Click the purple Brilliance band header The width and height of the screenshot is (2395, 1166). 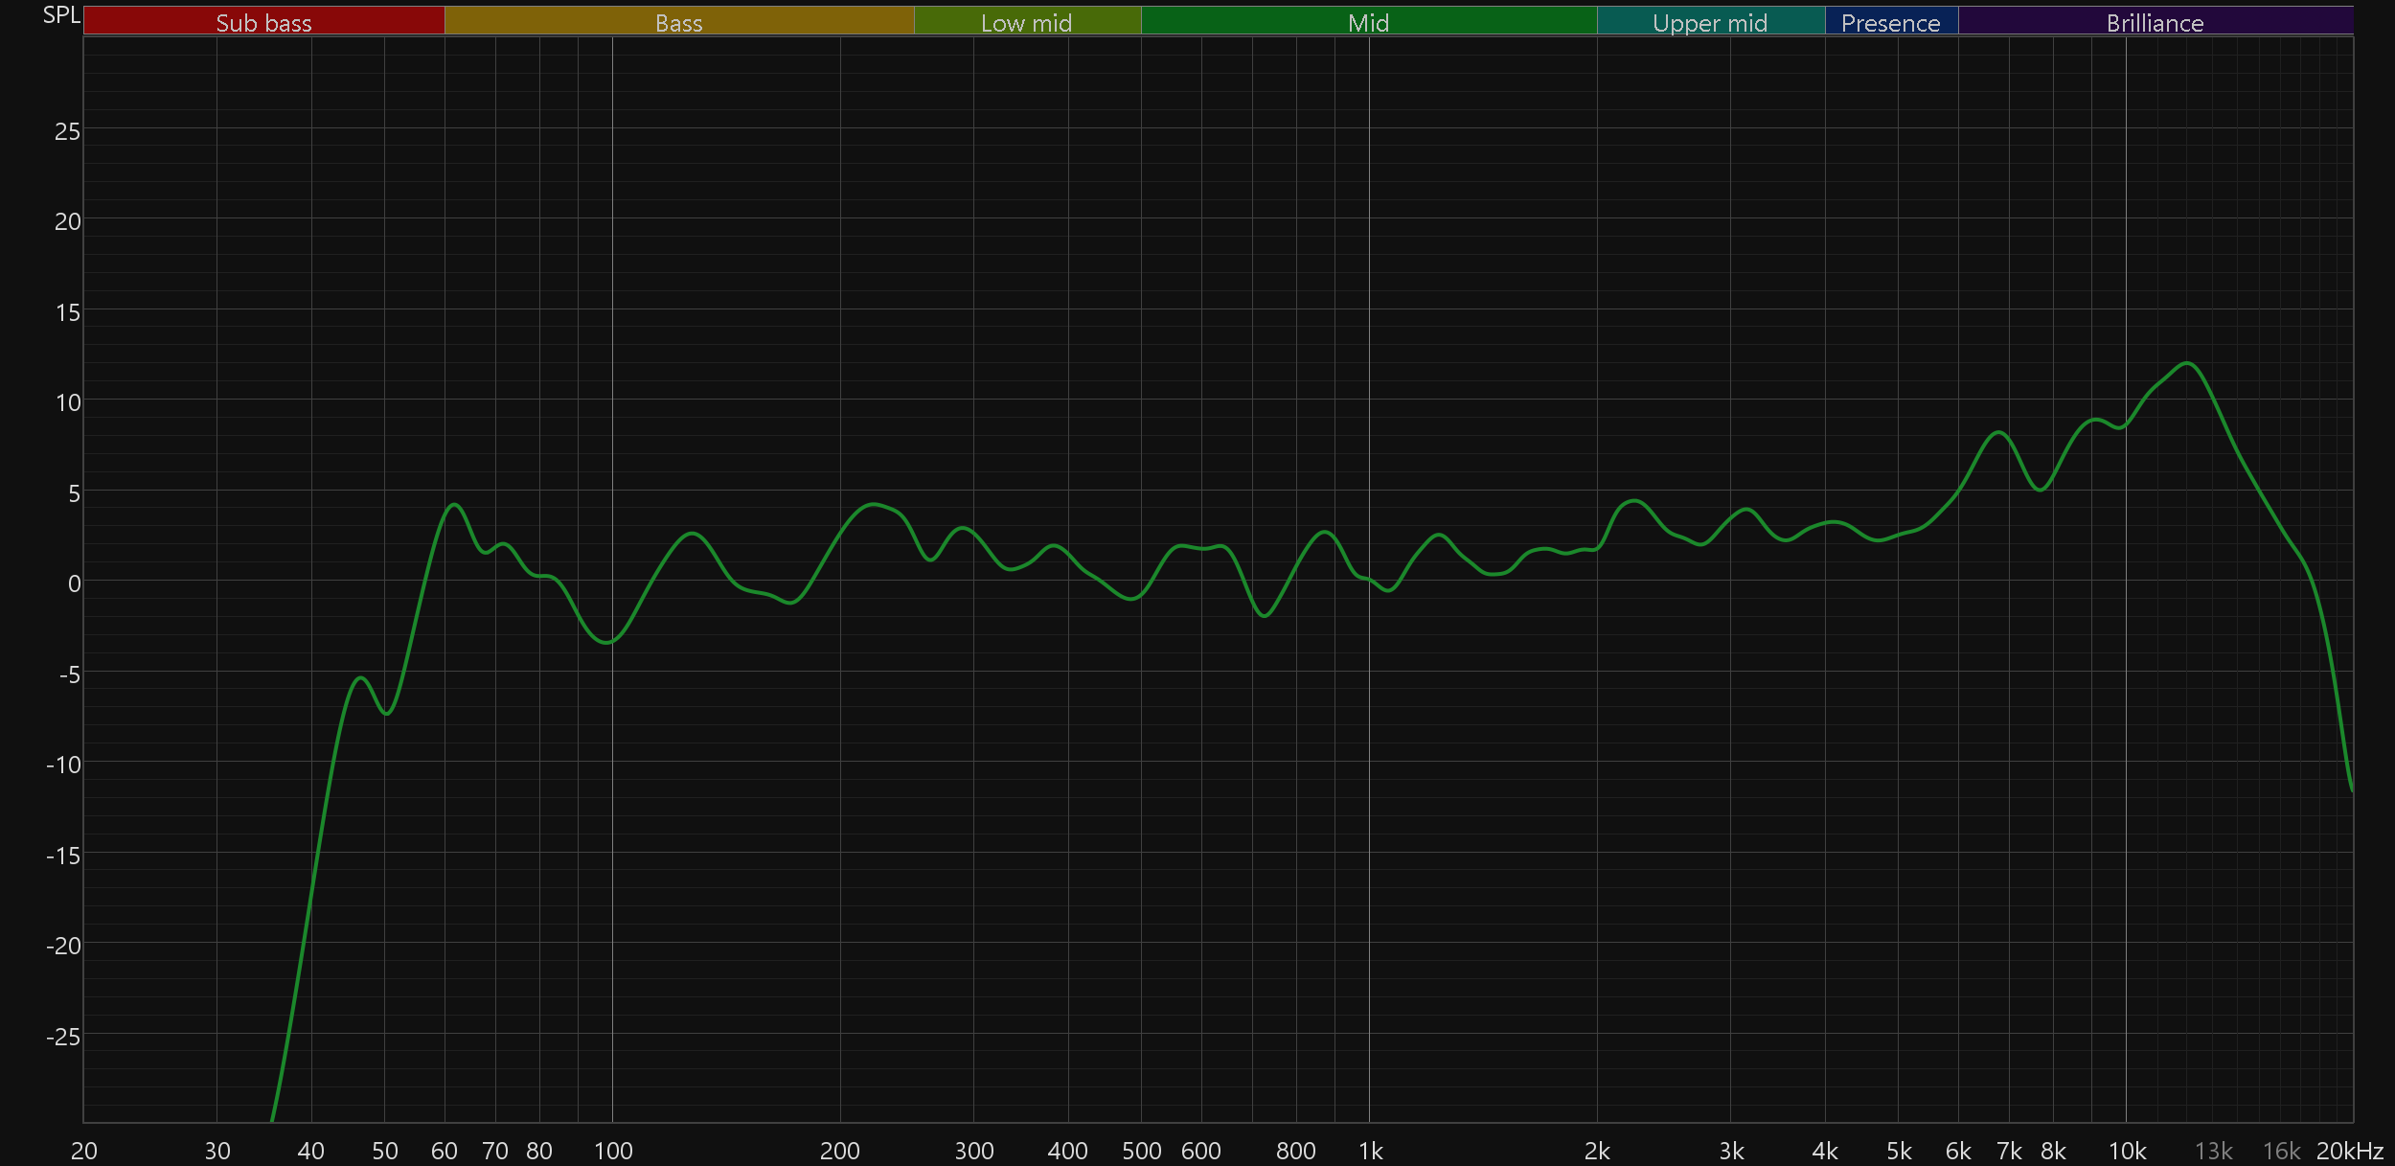[2155, 22]
